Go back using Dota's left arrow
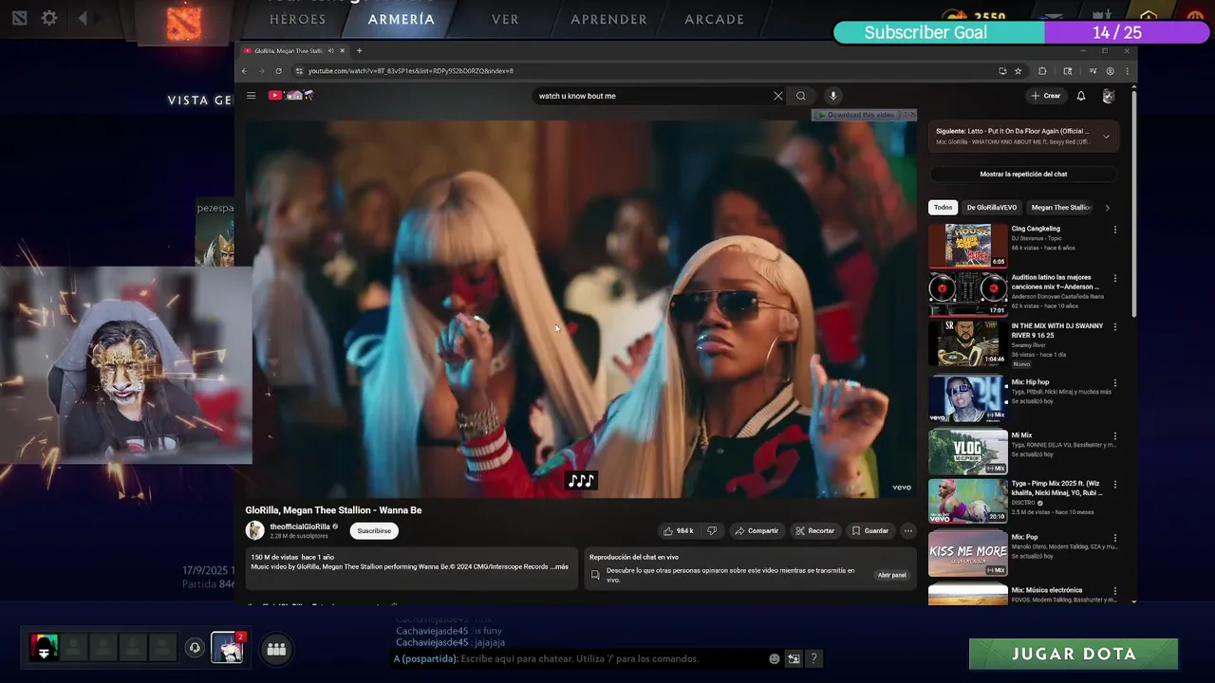The height and width of the screenshot is (683, 1215). (x=83, y=18)
